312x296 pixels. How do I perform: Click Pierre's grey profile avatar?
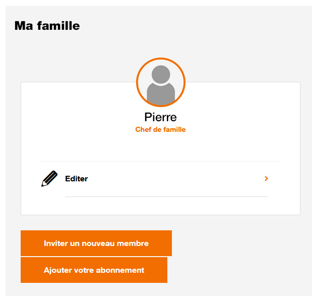click(161, 83)
